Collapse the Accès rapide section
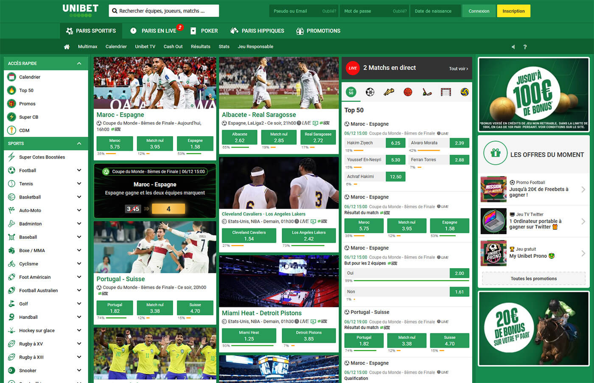594x383 pixels. (79, 63)
